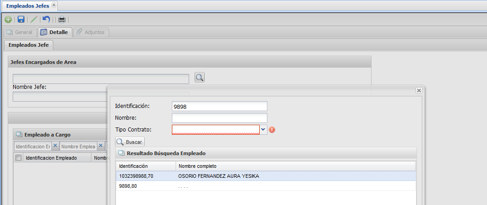Clear the Nombre Empleado filter with X

coord(100,146)
